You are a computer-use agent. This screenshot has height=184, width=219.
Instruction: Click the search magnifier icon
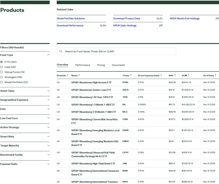click(x=61, y=51)
